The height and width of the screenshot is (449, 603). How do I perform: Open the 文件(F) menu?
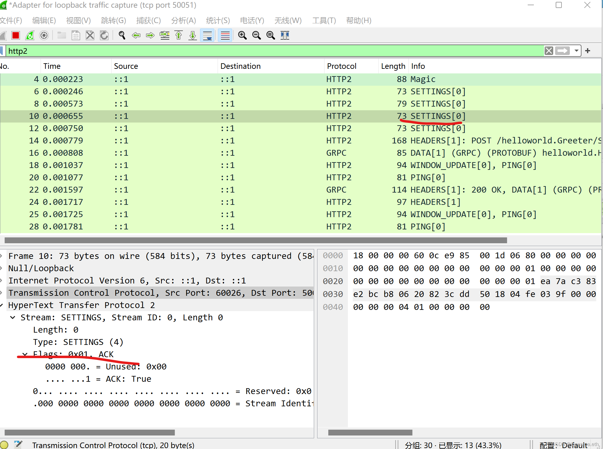click(x=11, y=21)
